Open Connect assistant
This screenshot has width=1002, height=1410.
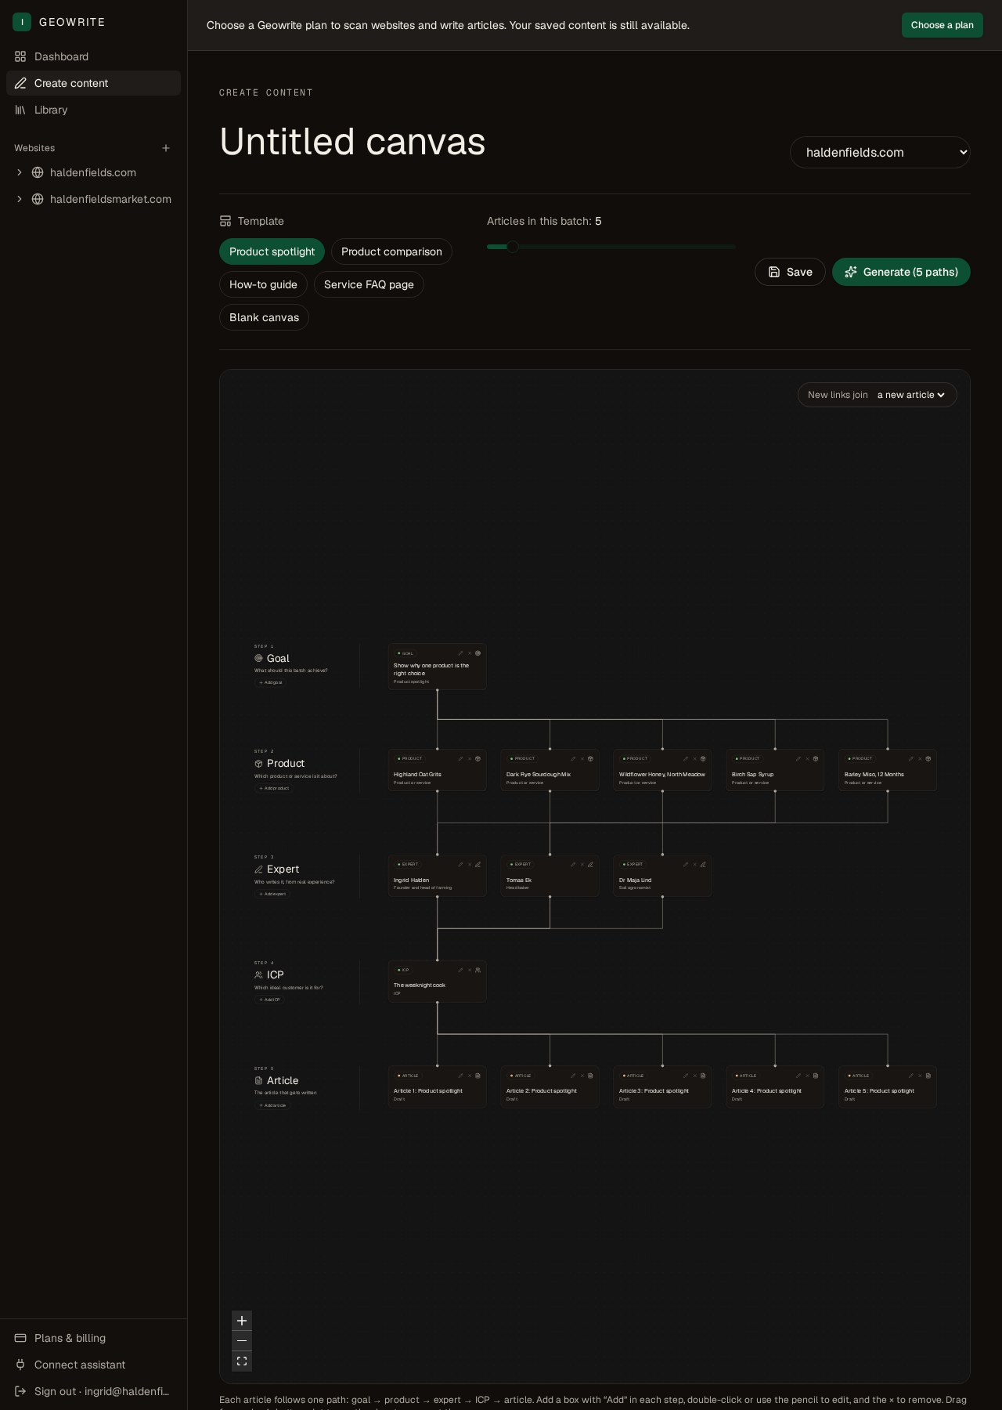[x=93, y=1365]
